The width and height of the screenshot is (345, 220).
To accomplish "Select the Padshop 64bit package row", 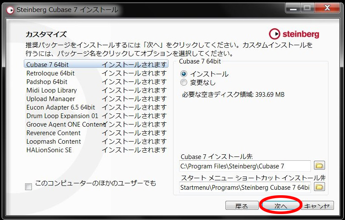I will [96, 81].
